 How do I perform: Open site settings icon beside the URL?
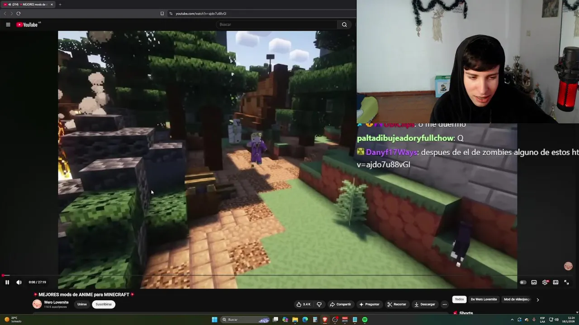171,14
